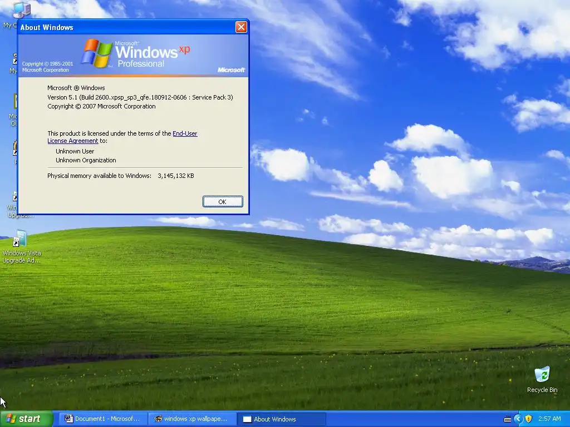Image resolution: width=570 pixels, height=427 pixels.
Task: Select the Windows Vista Upgrade Advisor desktop icon
Action: (x=21, y=246)
